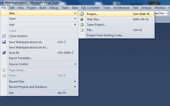The width and height of the screenshot is (170, 106).
Task: Click the Team Project icon
Action: (82, 25)
